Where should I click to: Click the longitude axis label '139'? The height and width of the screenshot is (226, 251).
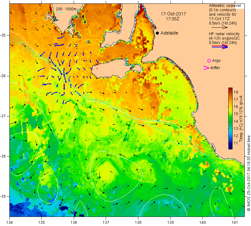pos(170,222)
